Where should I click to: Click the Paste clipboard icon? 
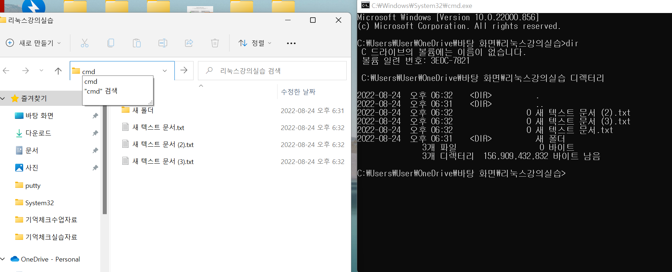click(x=137, y=43)
